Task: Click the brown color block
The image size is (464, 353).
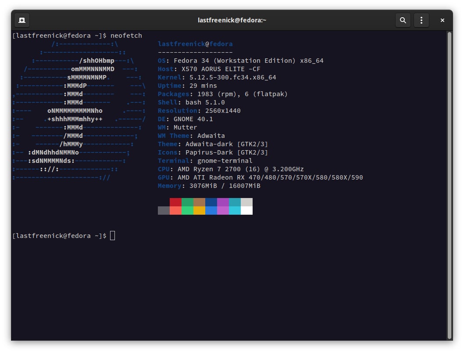Action: tap(199, 202)
